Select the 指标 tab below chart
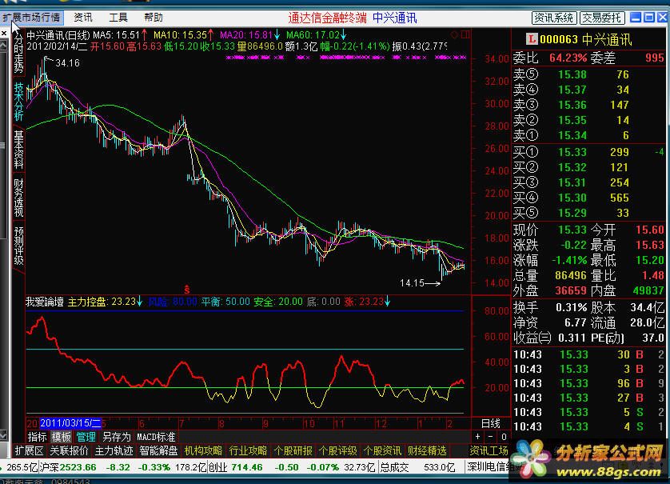670x484 pixels. 37,437
